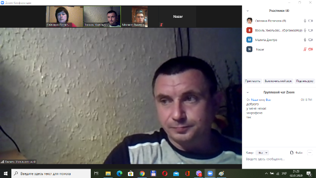Click the Все recipient link in chat
The image size is (316, 178).
pos(268,100)
